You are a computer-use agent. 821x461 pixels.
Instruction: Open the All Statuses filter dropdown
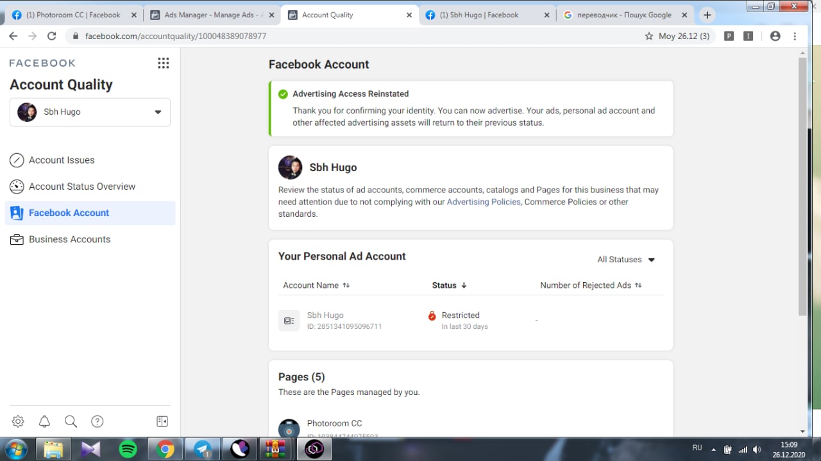click(626, 260)
